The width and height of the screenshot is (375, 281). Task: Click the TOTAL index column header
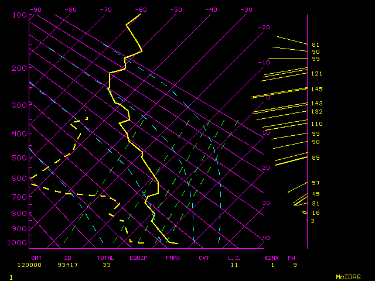click(106, 258)
